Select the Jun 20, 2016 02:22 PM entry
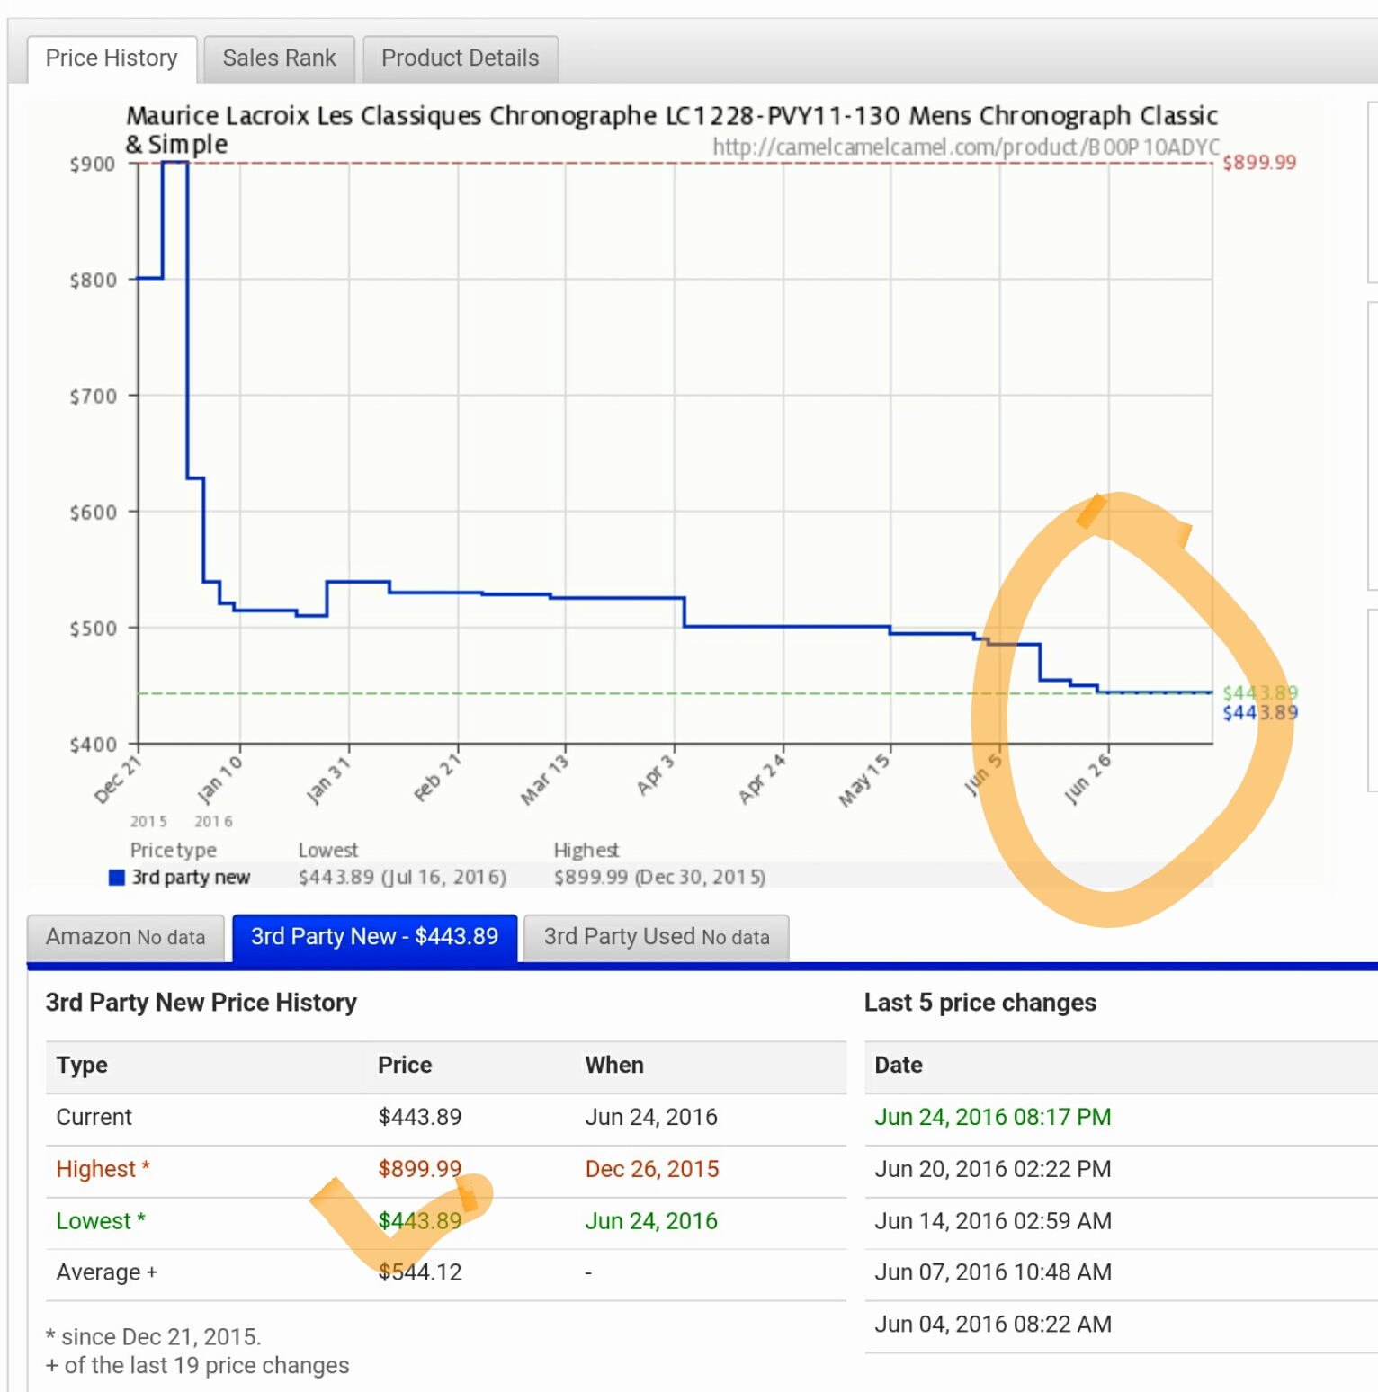Viewport: 1378px width, 1392px height. [x=992, y=1169]
